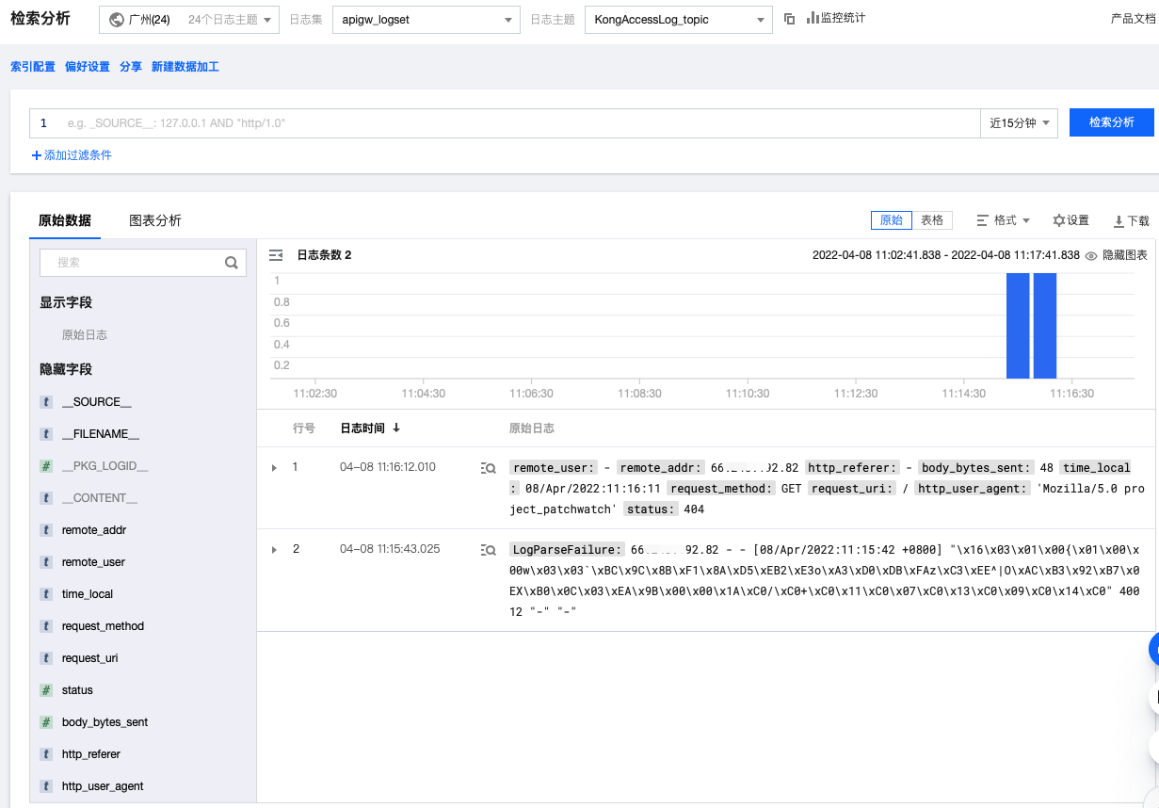Viewport: 1159px width, 808px height.
Task: Click the type icon of http_user_agent field
Action: tap(46, 786)
